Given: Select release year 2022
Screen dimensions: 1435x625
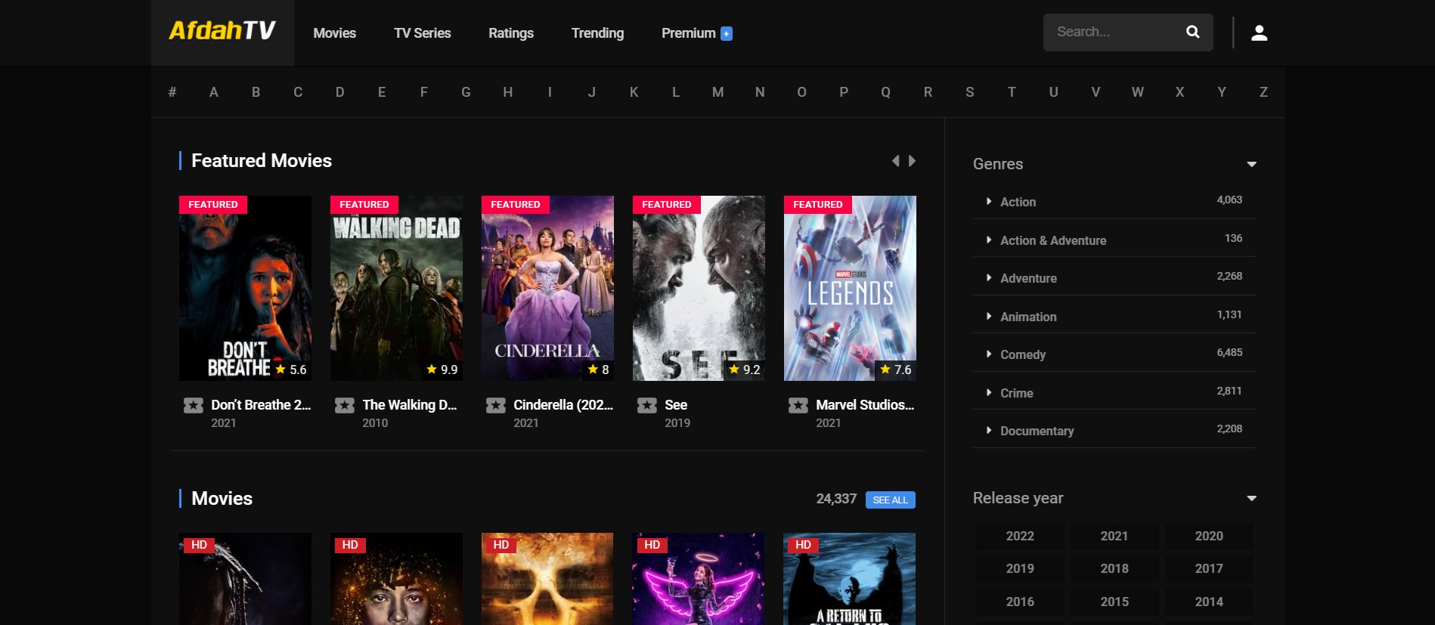Looking at the screenshot, I should pos(1020,536).
